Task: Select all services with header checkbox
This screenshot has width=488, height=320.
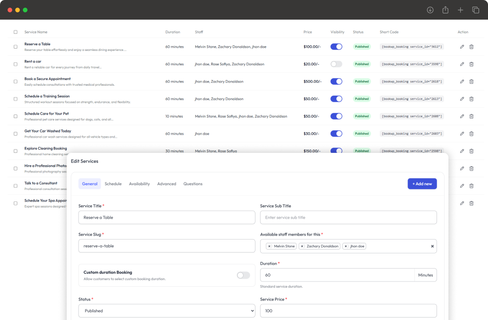Action: tap(16, 32)
